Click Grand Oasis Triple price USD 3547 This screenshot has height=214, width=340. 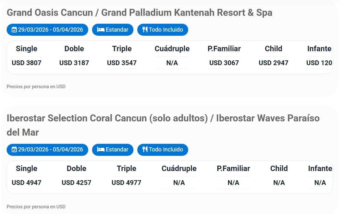122,63
